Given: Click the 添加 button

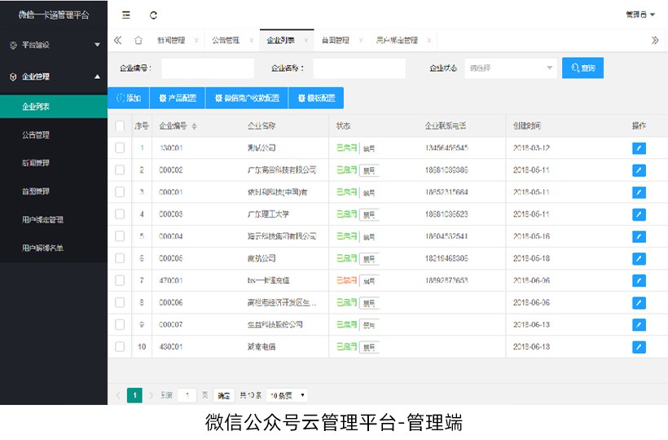Looking at the screenshot, I should pos(129,98).
